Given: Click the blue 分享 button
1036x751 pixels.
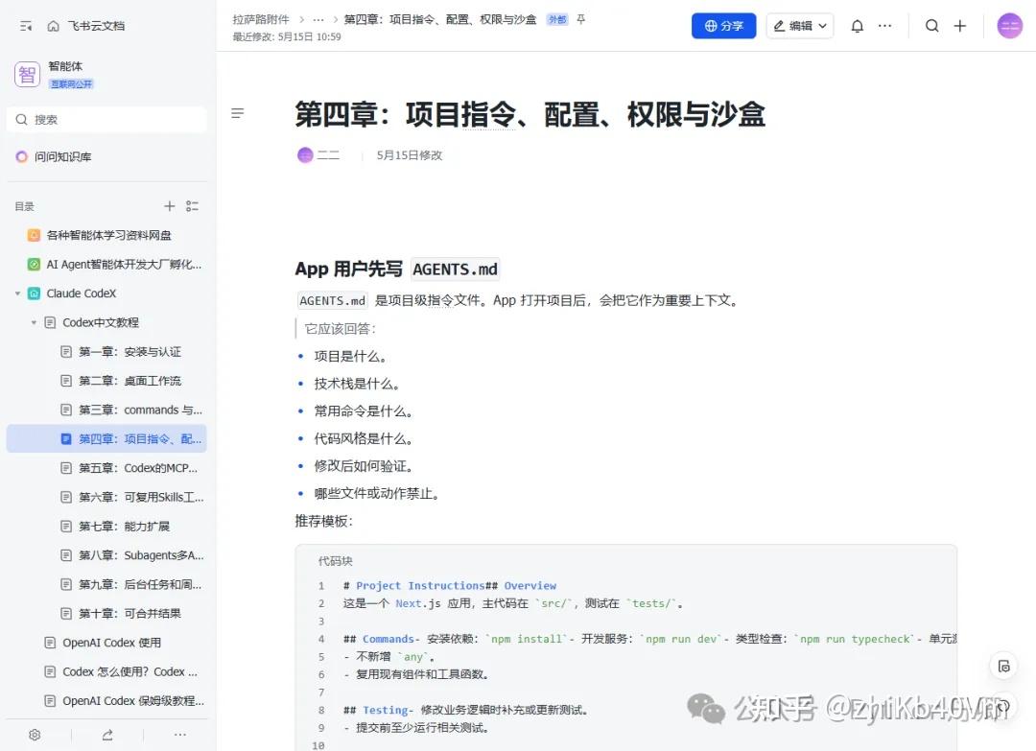Looking at the screenshot, I should [x=723, y=26].
